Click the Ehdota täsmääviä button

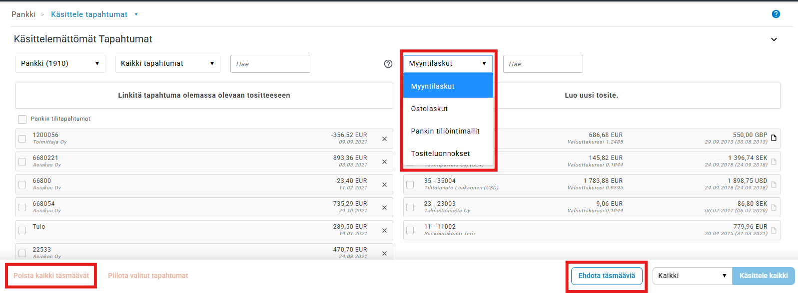pos(607,276)
